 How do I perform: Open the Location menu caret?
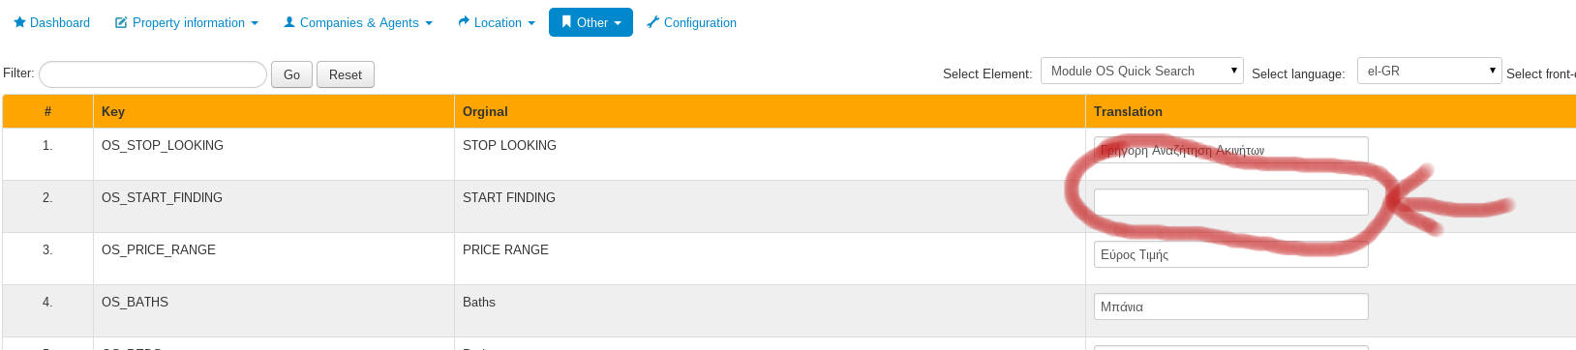[x=531, y=23]
